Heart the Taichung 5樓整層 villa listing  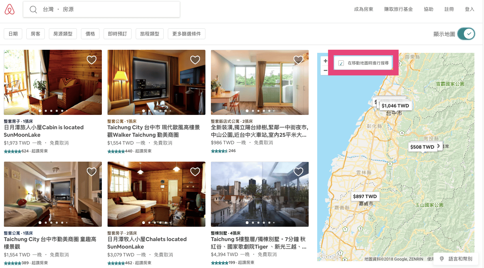coord(298,172)
